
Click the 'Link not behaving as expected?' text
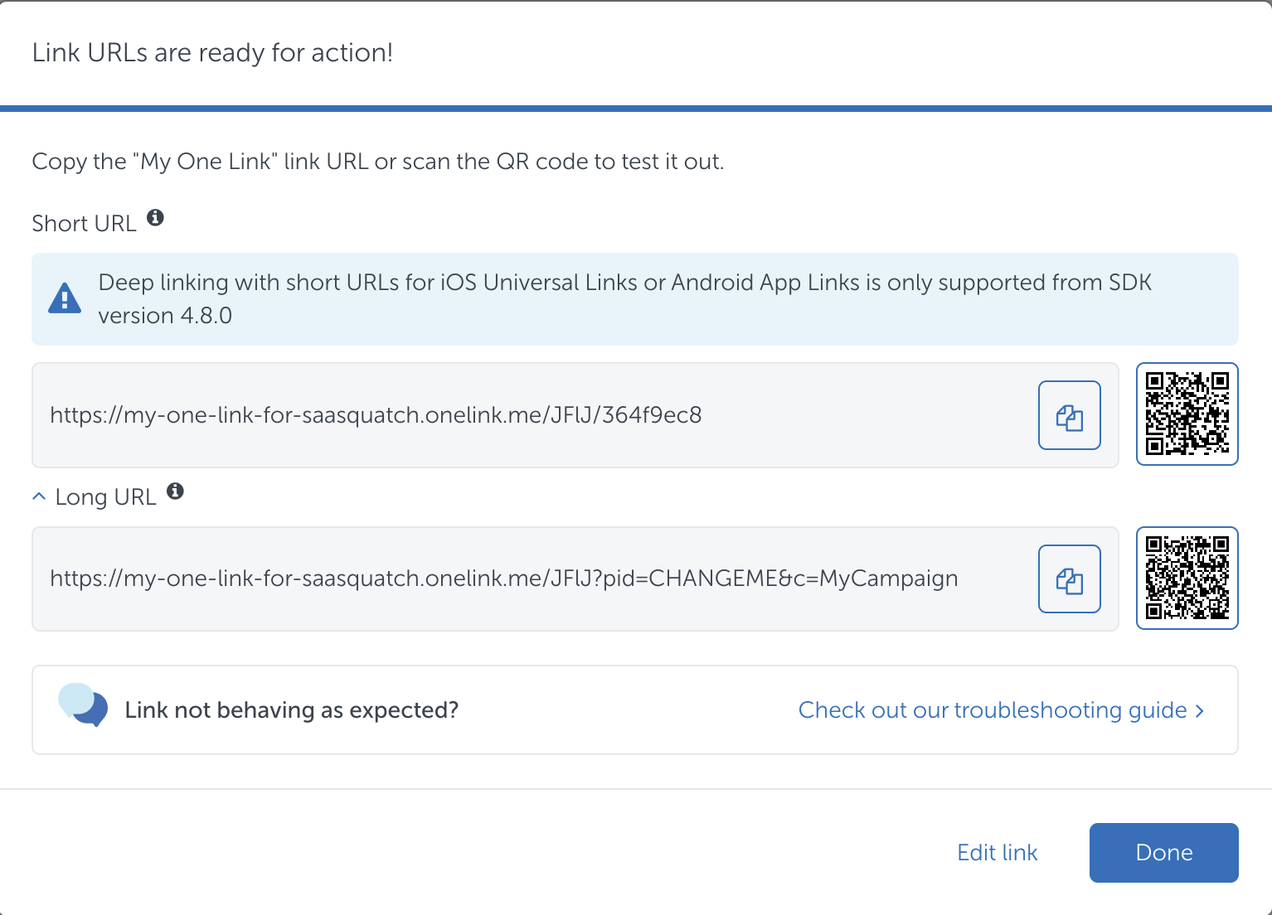(x=291, y=710)
